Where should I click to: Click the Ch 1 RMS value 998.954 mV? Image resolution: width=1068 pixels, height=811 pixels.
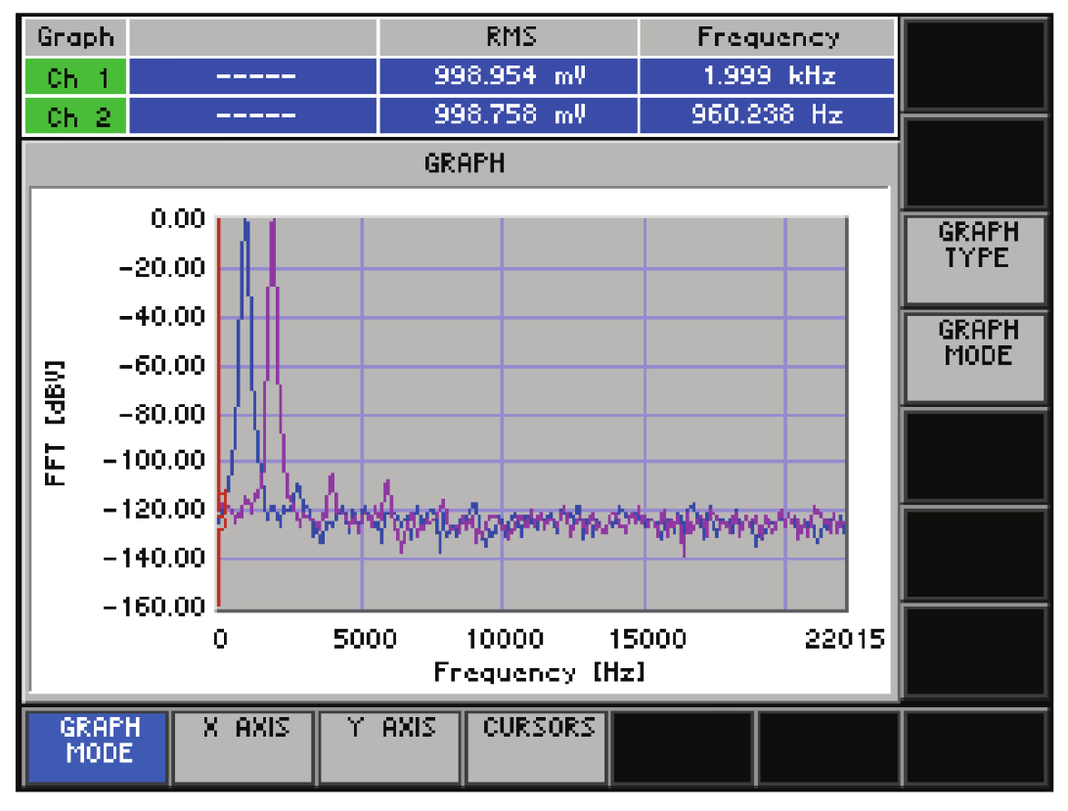pos(509,77)
